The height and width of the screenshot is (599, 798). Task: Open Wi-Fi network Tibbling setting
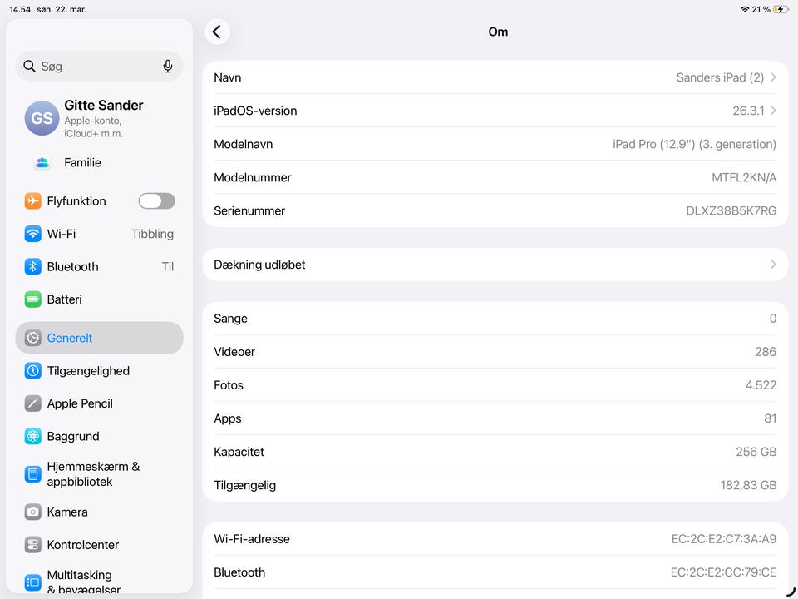point(99,234)
